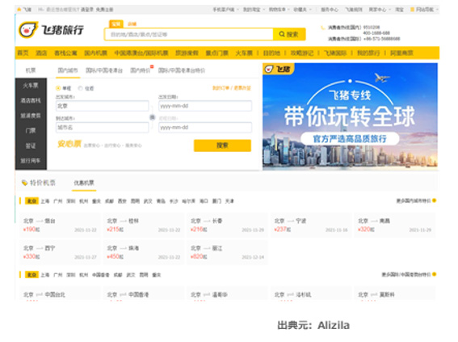Open the 客栈公寓 nav item

[65, 53]
